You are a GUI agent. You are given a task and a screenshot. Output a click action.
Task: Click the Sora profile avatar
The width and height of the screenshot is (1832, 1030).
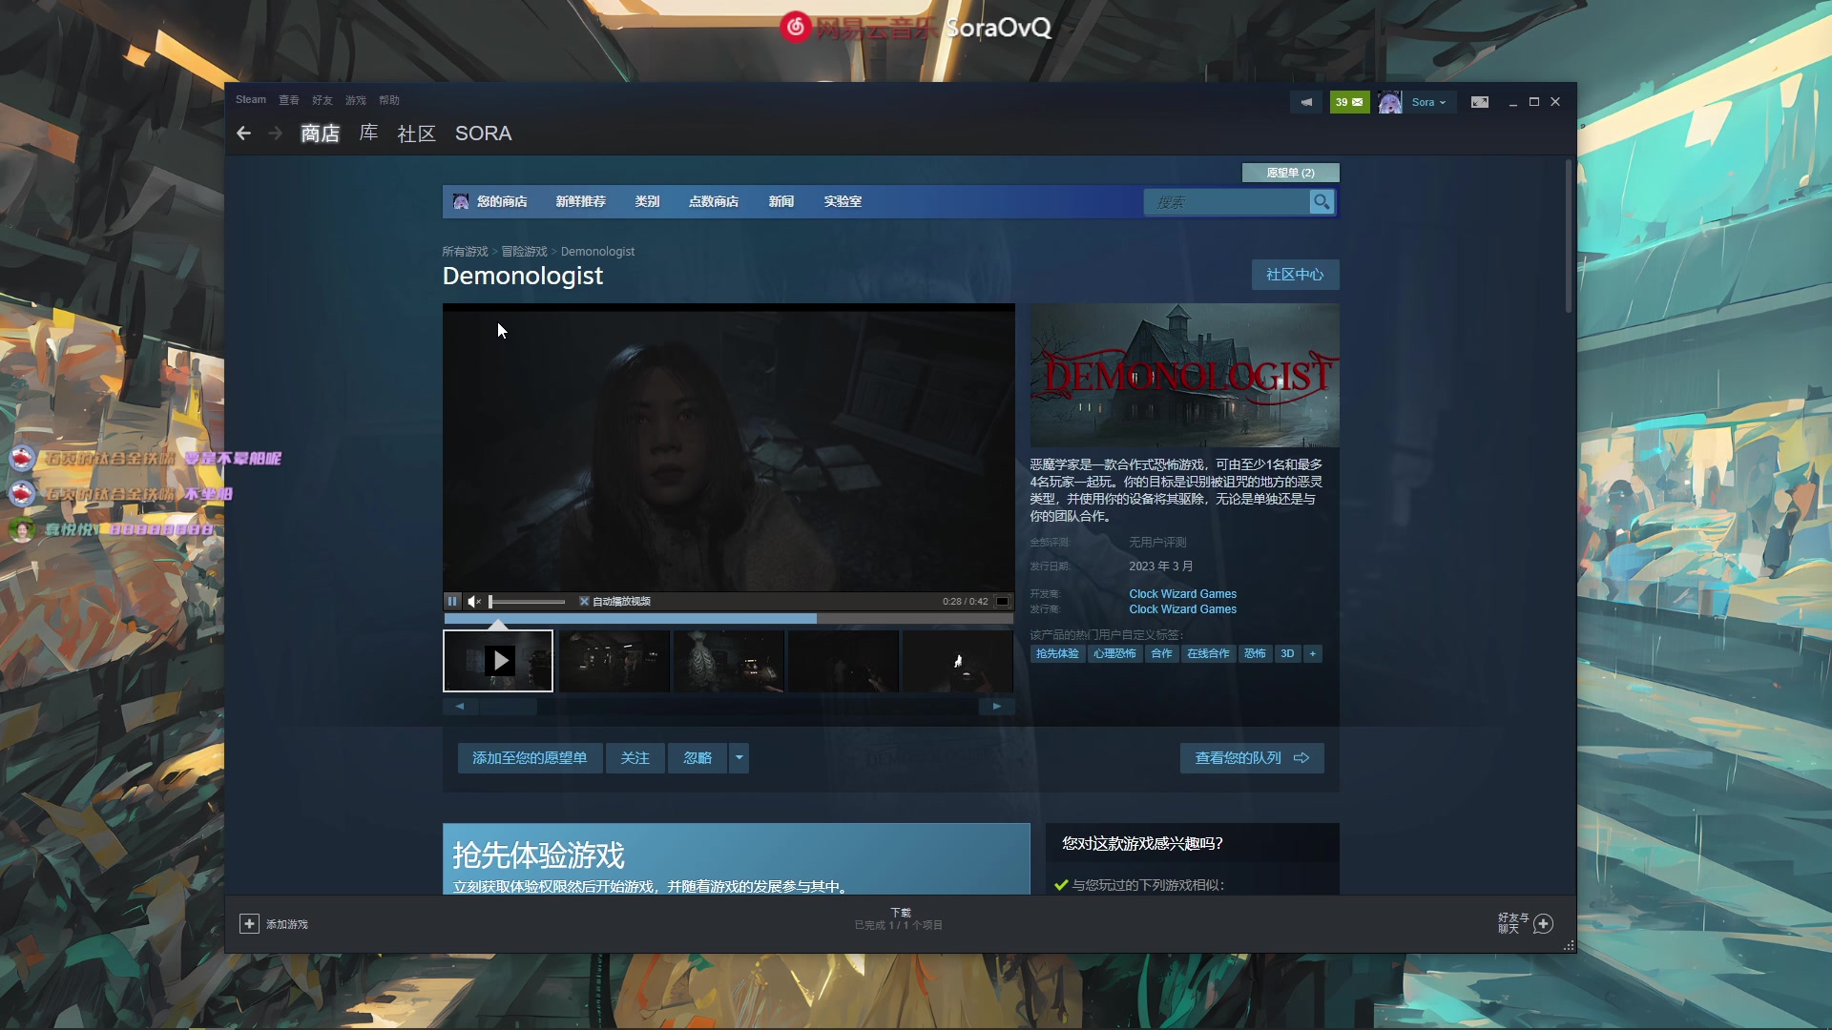click(x=1390, y=102)
